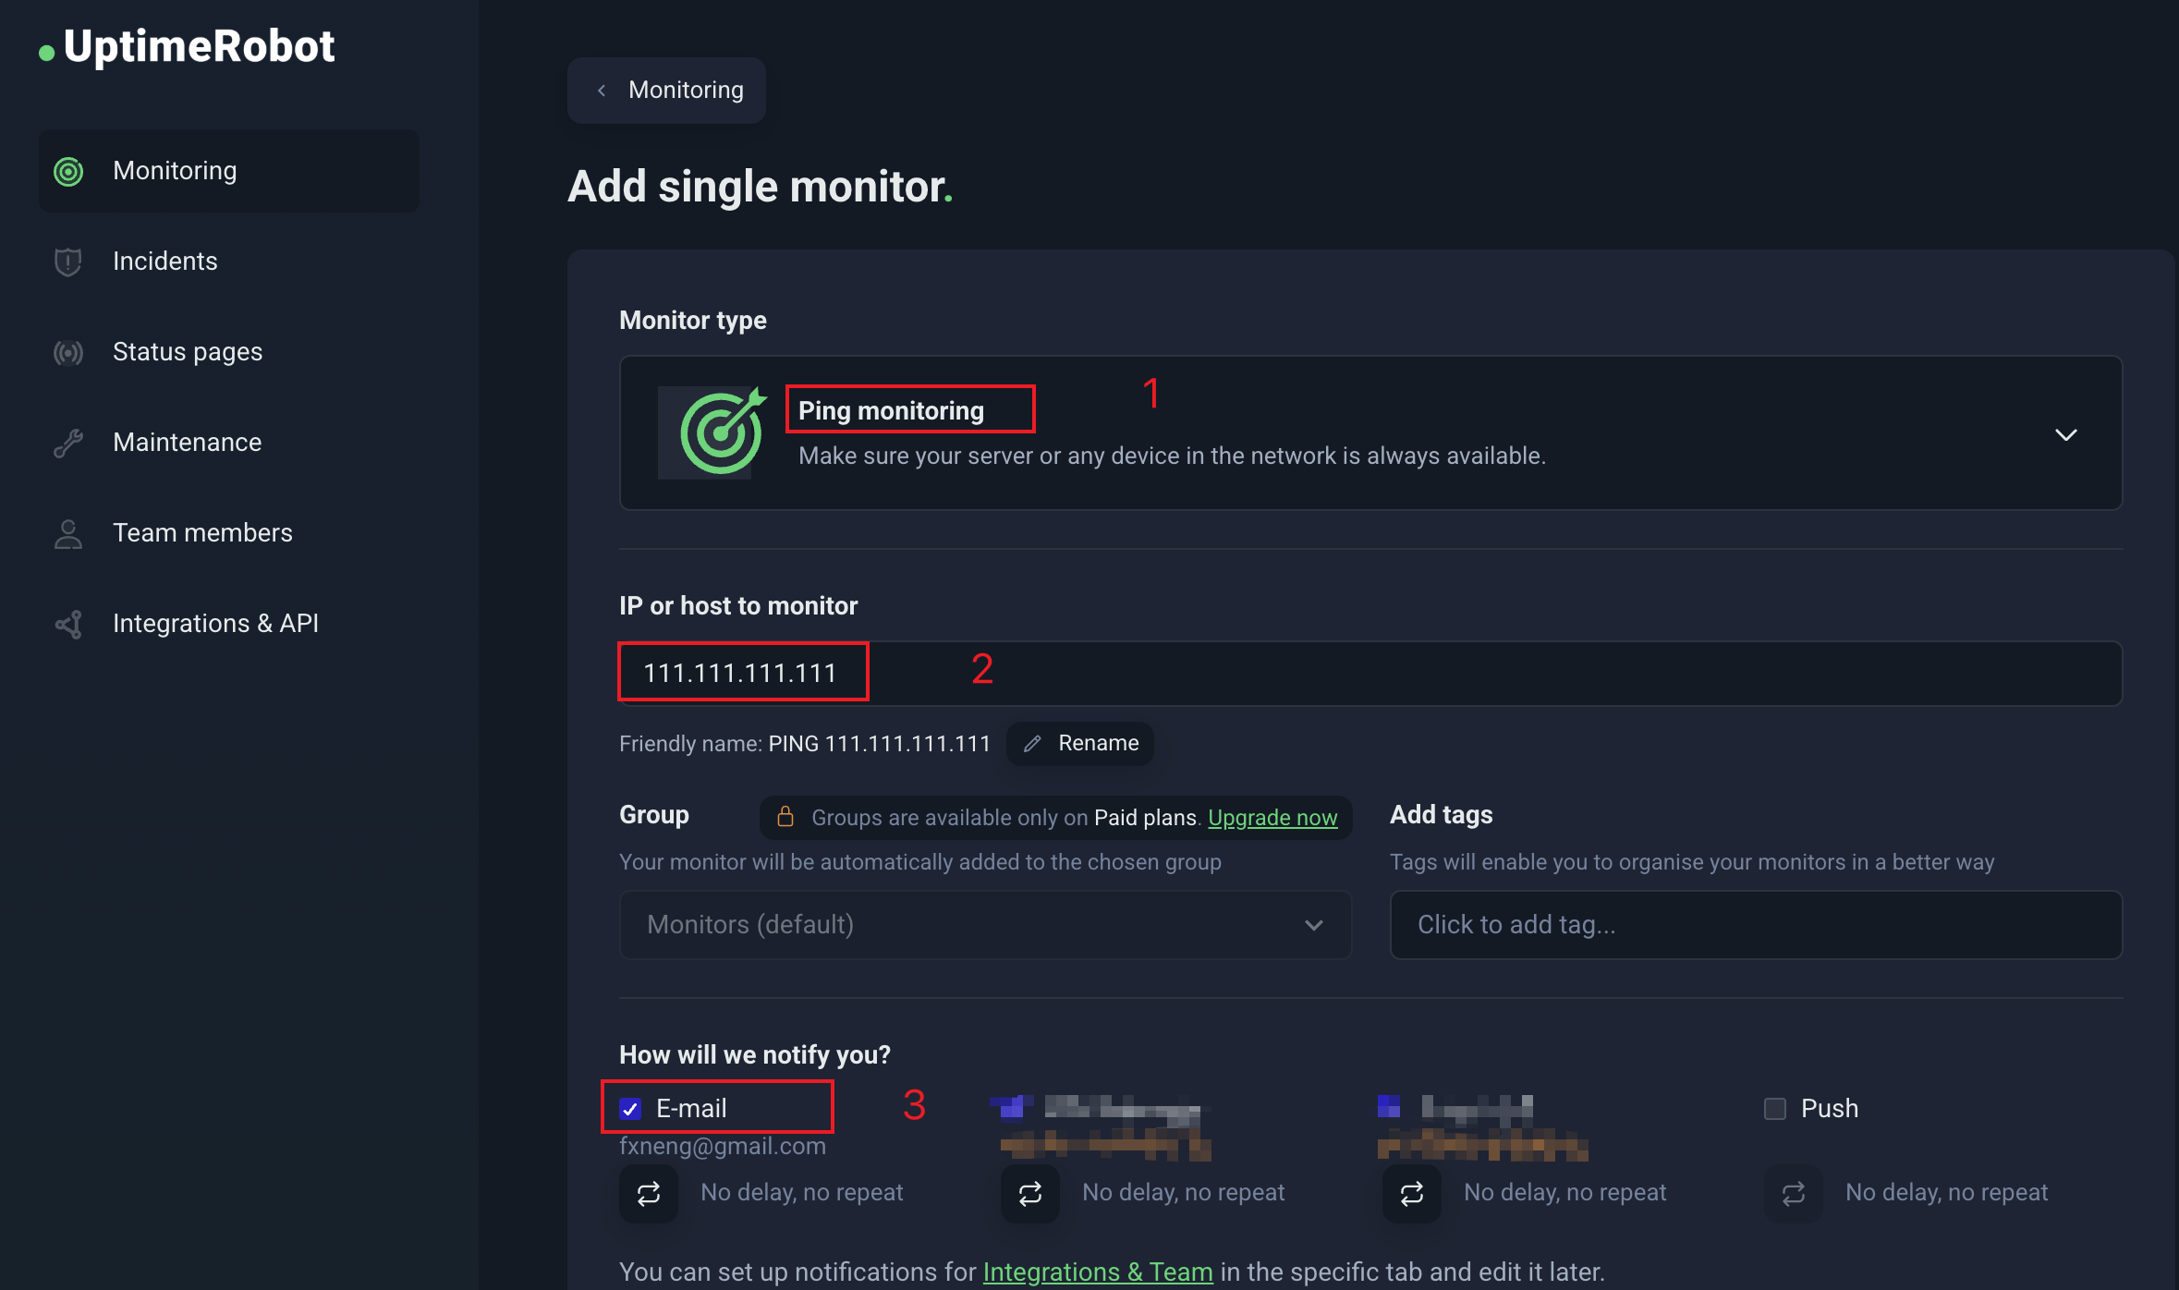Uncheck the E-mail notification checkbox
Viewport: 2179px width, 1290px height.
click(x=630, y=1108)
